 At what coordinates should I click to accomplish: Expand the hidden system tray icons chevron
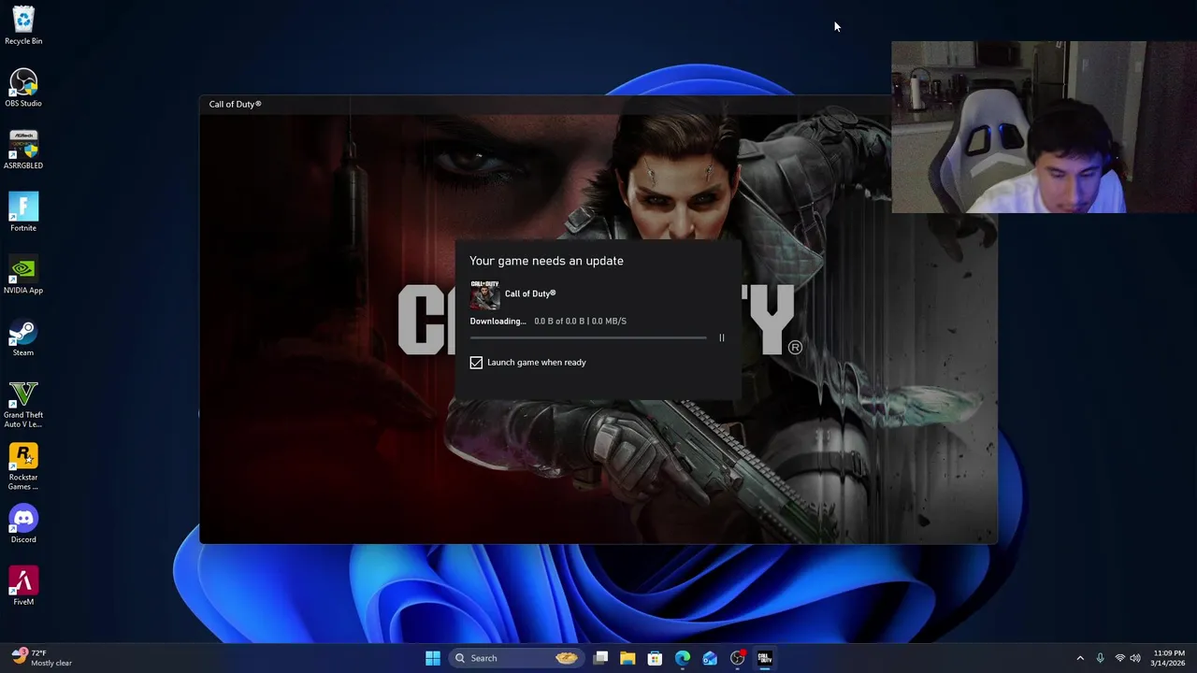click(1080, 658)
